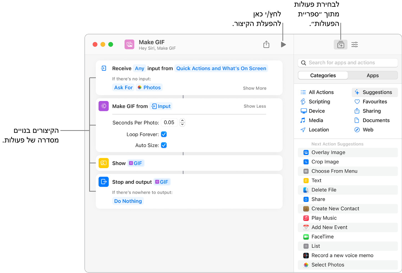Open the shortcut details sliders icon
Image resolution: width=402 pixels, height=273 pixels.
(x=354, y=44)
